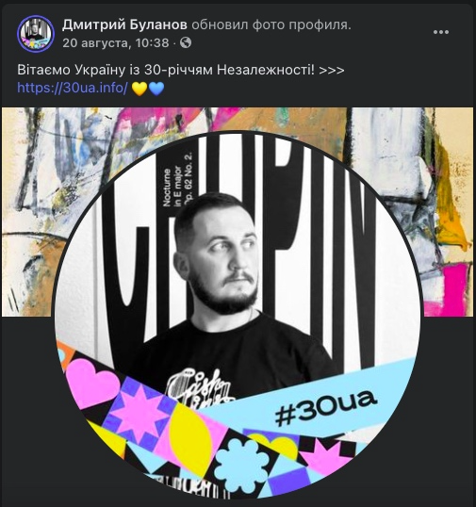Viewport: 476px width, 507px height.
Task: Open the small profile avatar in post header
Action: click(x=36, y=33)
